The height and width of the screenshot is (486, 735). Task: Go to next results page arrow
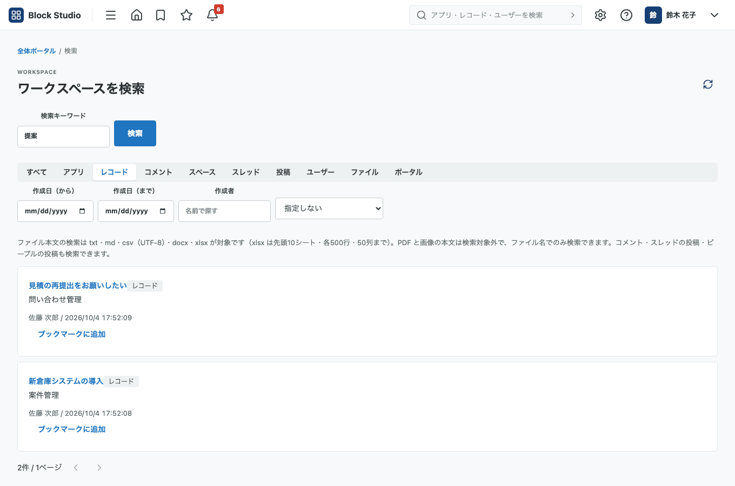pos(99,468)
